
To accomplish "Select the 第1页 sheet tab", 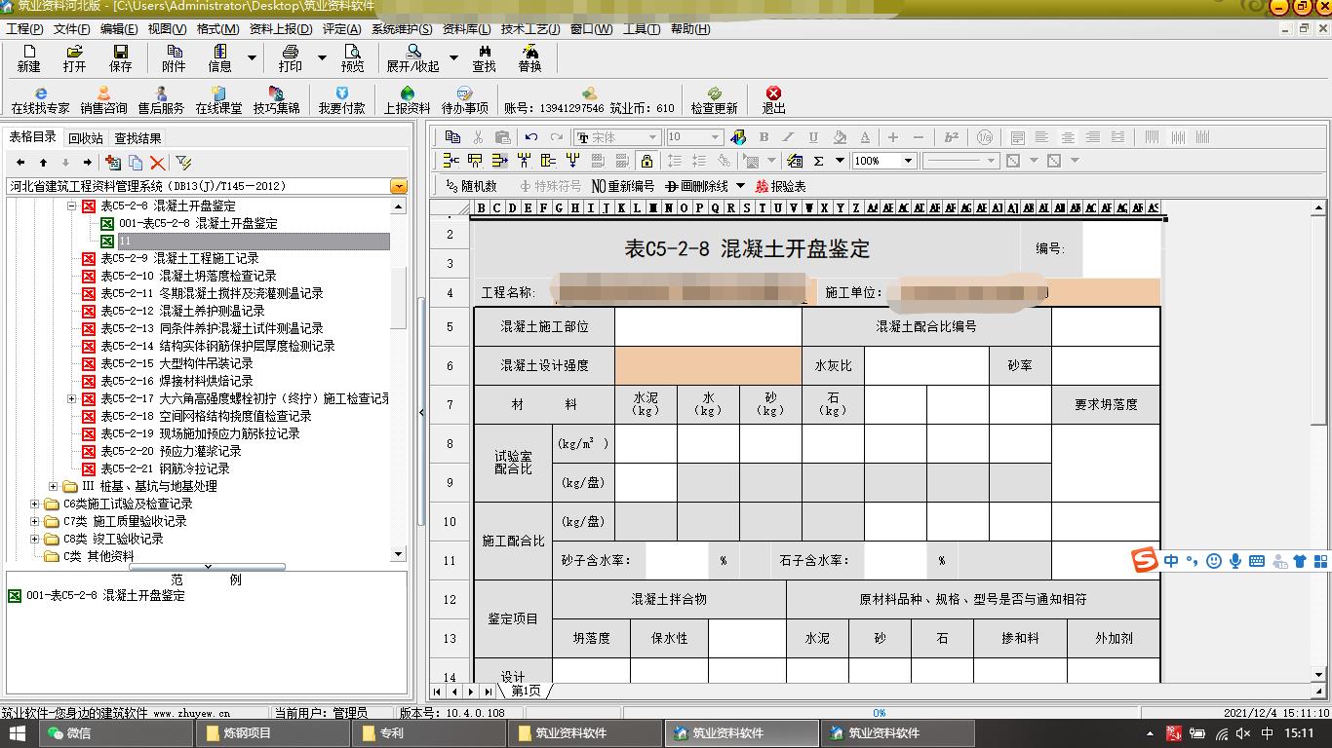I will [525, 691].
